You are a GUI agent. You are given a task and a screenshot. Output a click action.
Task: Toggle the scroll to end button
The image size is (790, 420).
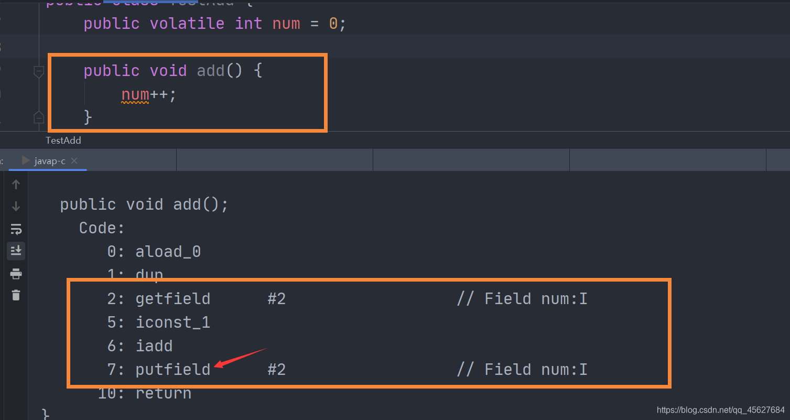16,251
